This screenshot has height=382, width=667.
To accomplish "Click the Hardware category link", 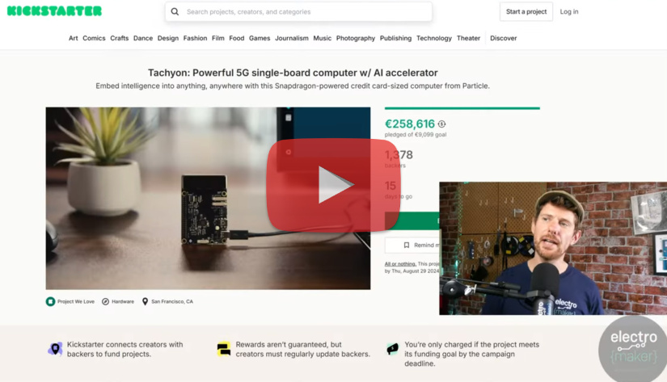I will pos(123,302).
